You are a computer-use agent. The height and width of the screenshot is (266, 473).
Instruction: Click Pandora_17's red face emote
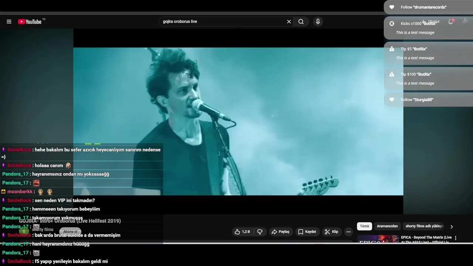(x=36, y=183)
